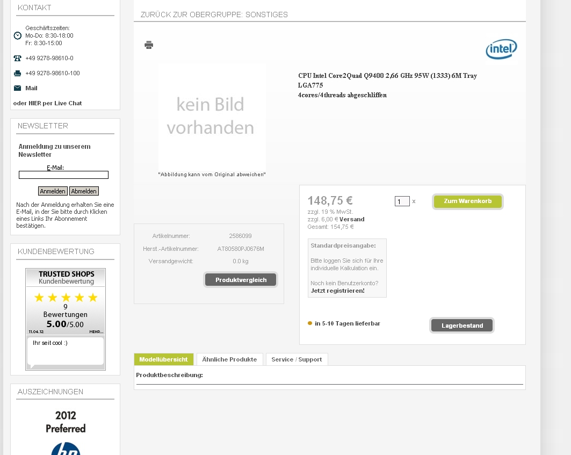Click the phone number '+49 9278-98610-0'
571x455 pixels.
click(x=49, y=58)
